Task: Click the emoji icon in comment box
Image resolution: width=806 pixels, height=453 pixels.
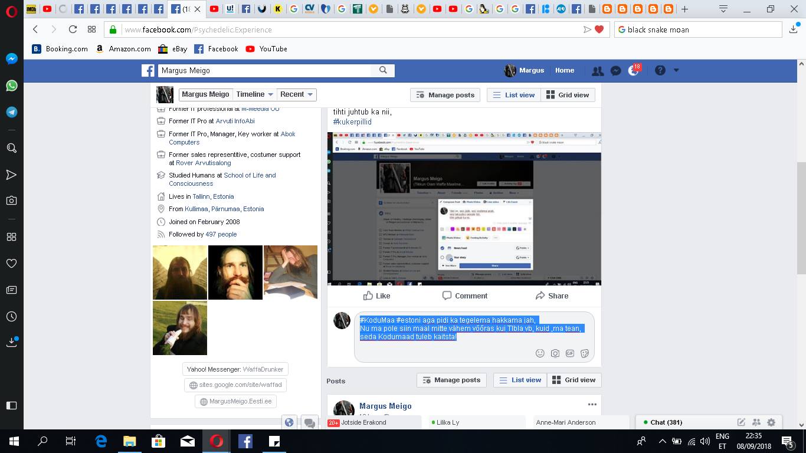Action: click(540, 353)
